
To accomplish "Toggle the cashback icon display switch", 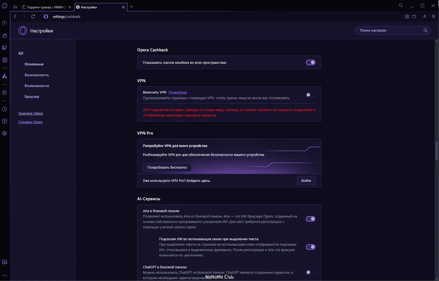I will point(310,62).
